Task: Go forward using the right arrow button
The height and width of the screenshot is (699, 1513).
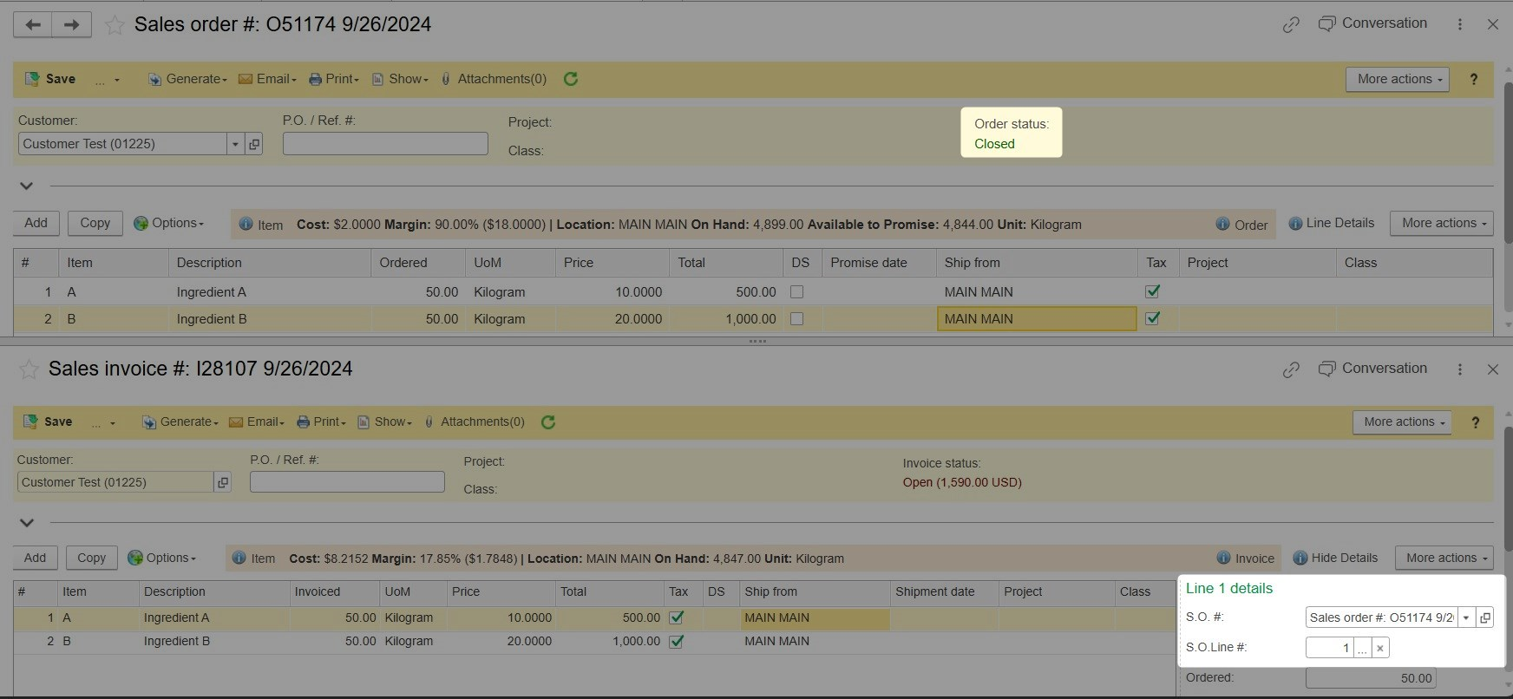Action: coord(72,24)
